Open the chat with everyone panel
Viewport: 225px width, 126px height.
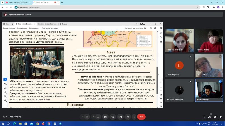click(x=215, y=117)
